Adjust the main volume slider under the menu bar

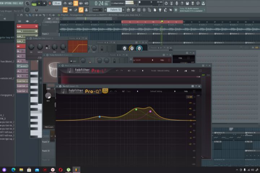pyautogui.click(x=36, y=10)
